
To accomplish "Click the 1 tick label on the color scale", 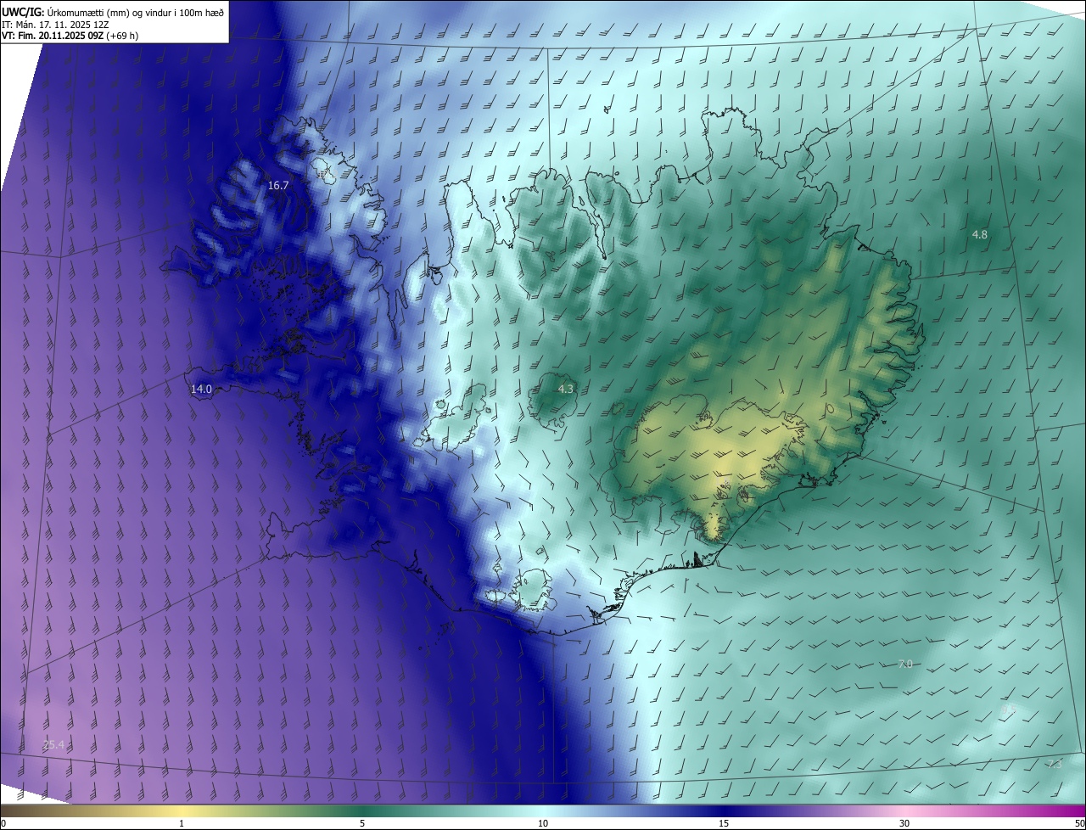I will (182, 823).
